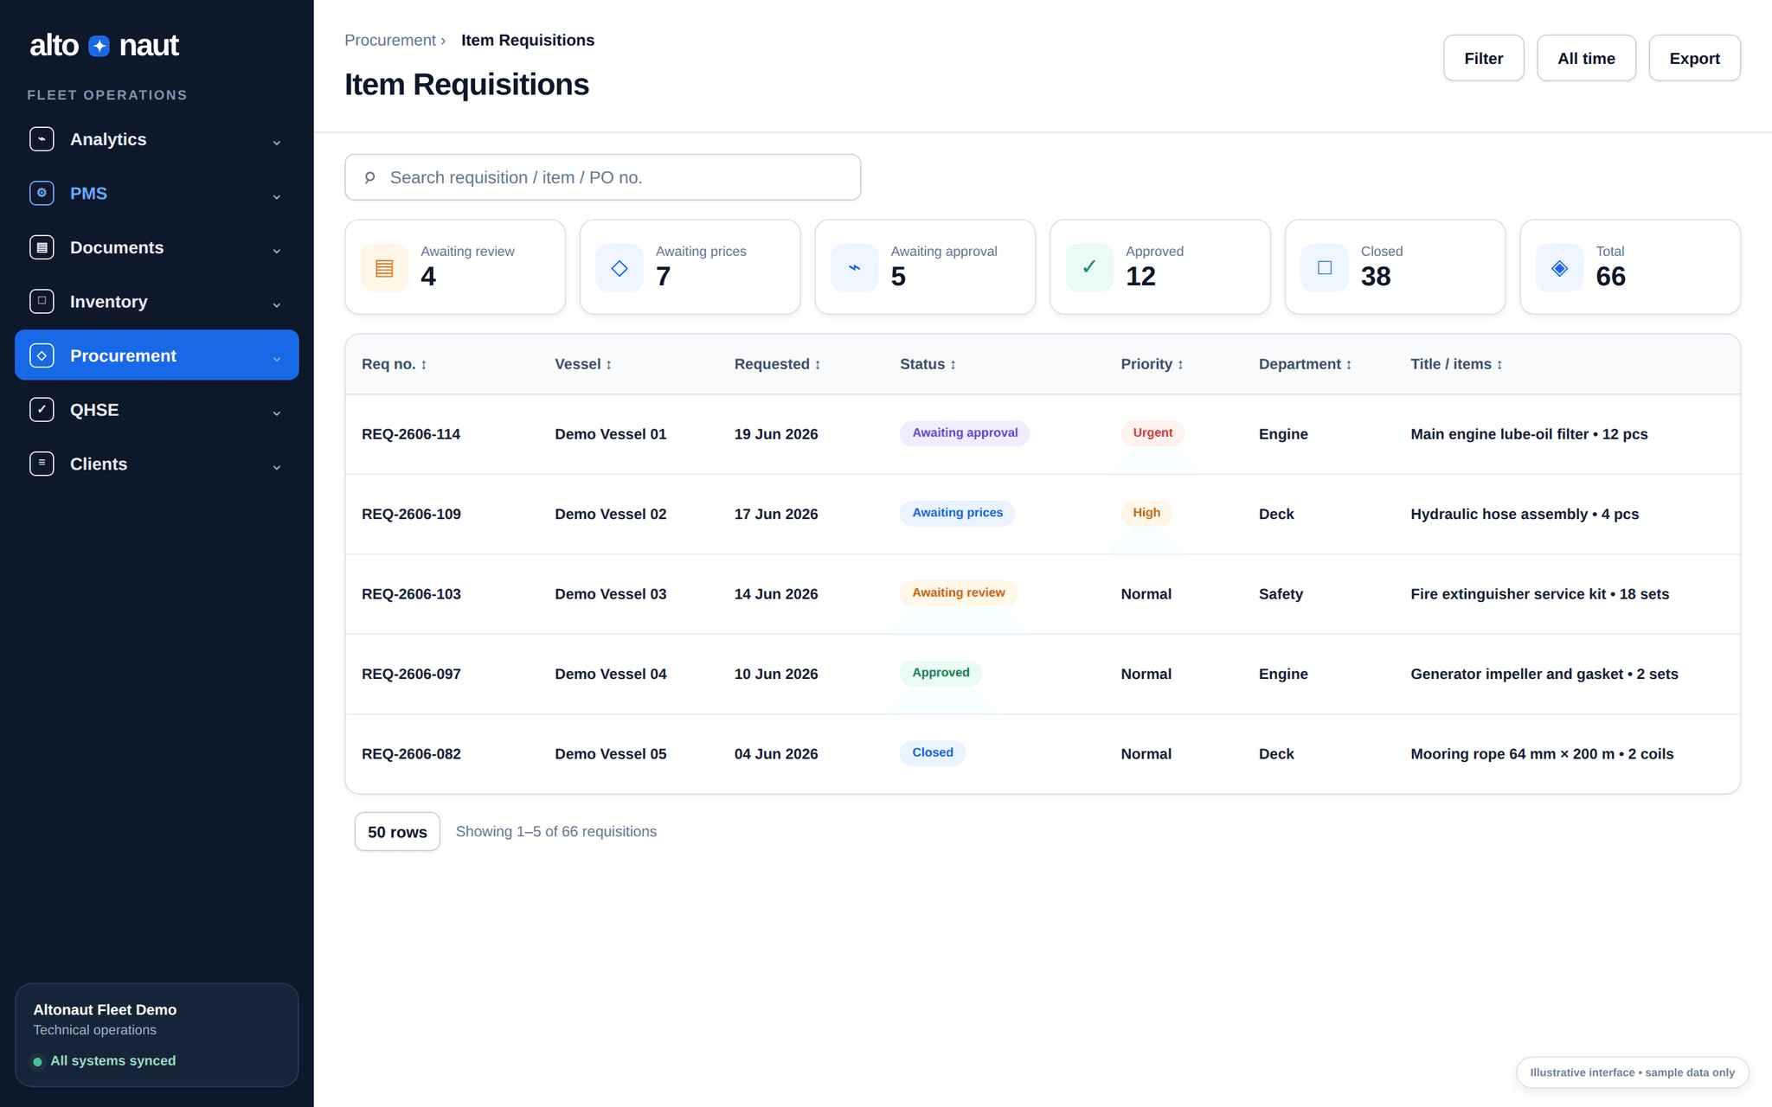Sort table by Requested date column
Screen dimensions: 1772x1107
click(778, 364)
